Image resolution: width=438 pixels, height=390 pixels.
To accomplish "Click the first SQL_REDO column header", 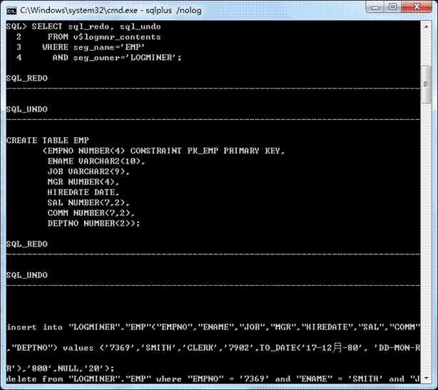I will pyautogui.click(x=27, y=78).
